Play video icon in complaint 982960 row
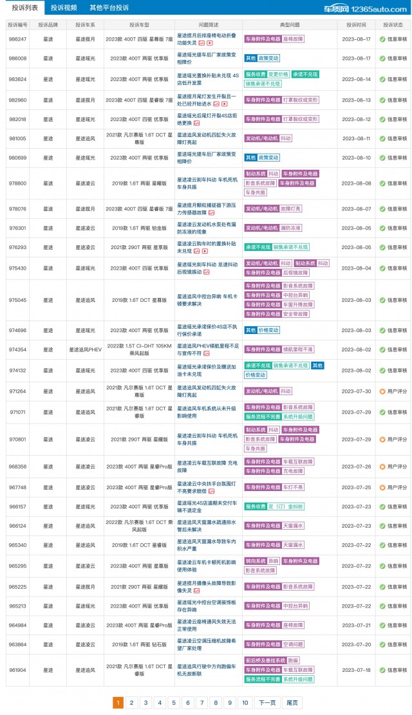 [x=224, y=104]
